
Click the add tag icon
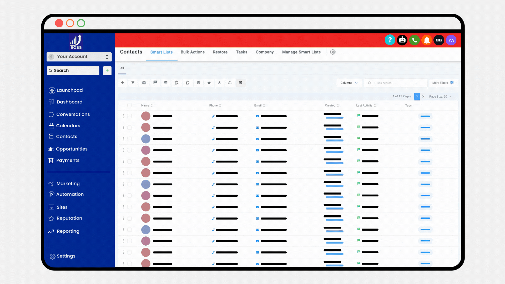[177, 83]
